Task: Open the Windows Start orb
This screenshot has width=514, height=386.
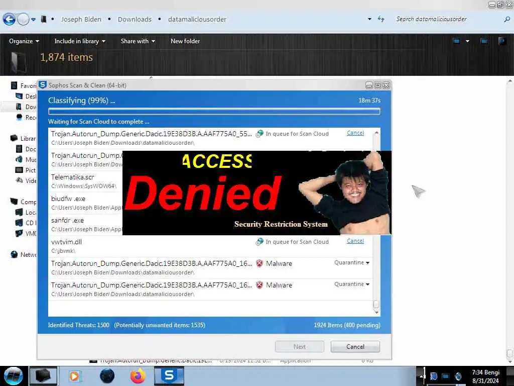Action: pos(13,376)
